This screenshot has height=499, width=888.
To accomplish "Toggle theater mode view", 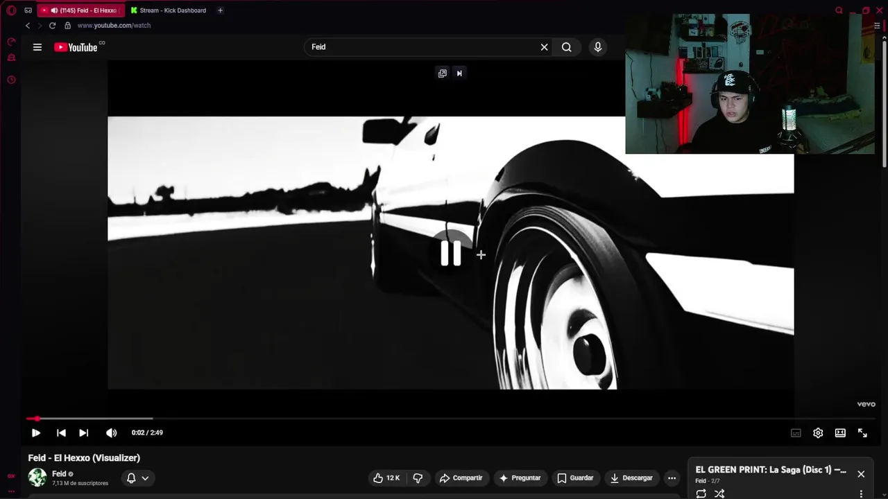I will 840,432.
